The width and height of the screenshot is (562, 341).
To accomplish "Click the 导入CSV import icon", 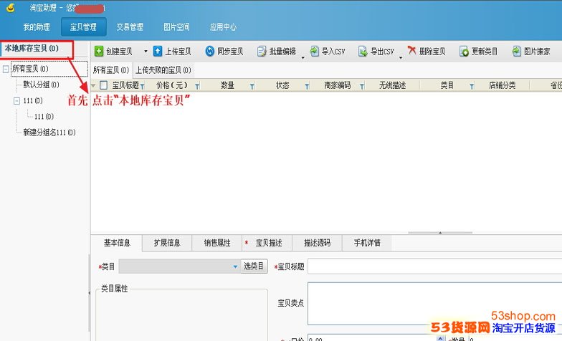I will point(314,52).
